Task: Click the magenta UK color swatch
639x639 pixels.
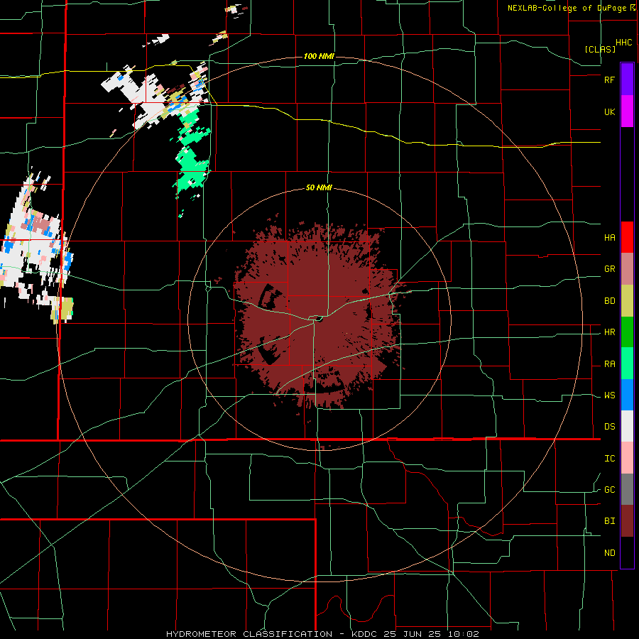Action: click(x=627, y=111)
